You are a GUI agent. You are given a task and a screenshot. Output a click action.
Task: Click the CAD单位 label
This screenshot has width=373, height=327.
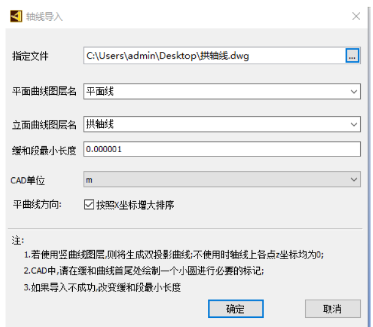pos(28,180)
